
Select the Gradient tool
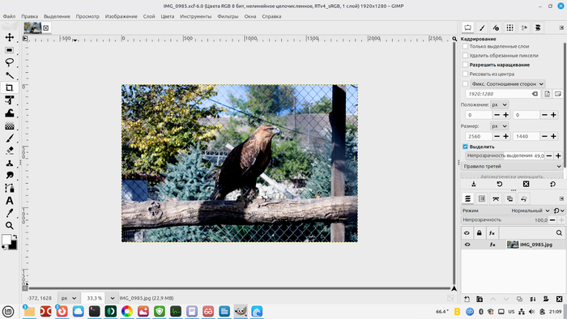click(10, 125)
